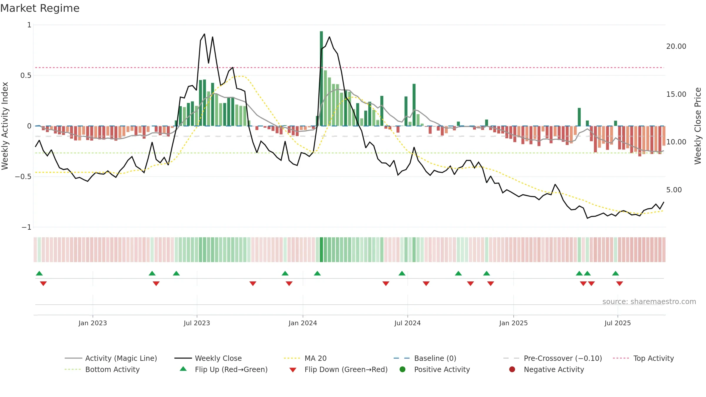Click the 20.00 price axis label
Viewport: 706px width, 397px height.
pos(676,46)
